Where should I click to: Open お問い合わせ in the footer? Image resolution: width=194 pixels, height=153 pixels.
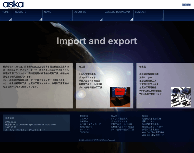point(86,127)
